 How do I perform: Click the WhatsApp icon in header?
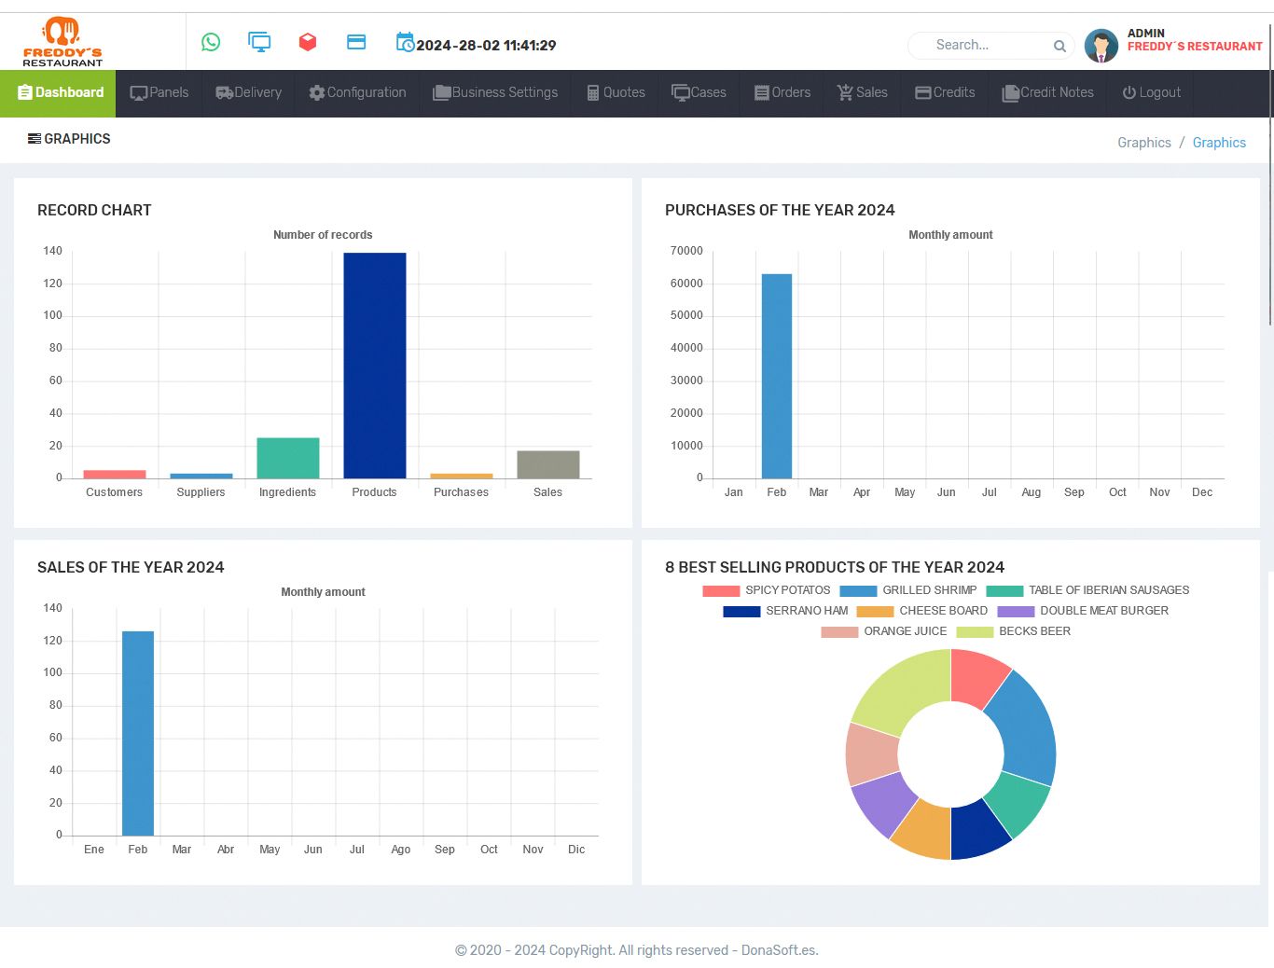[211, 42]
